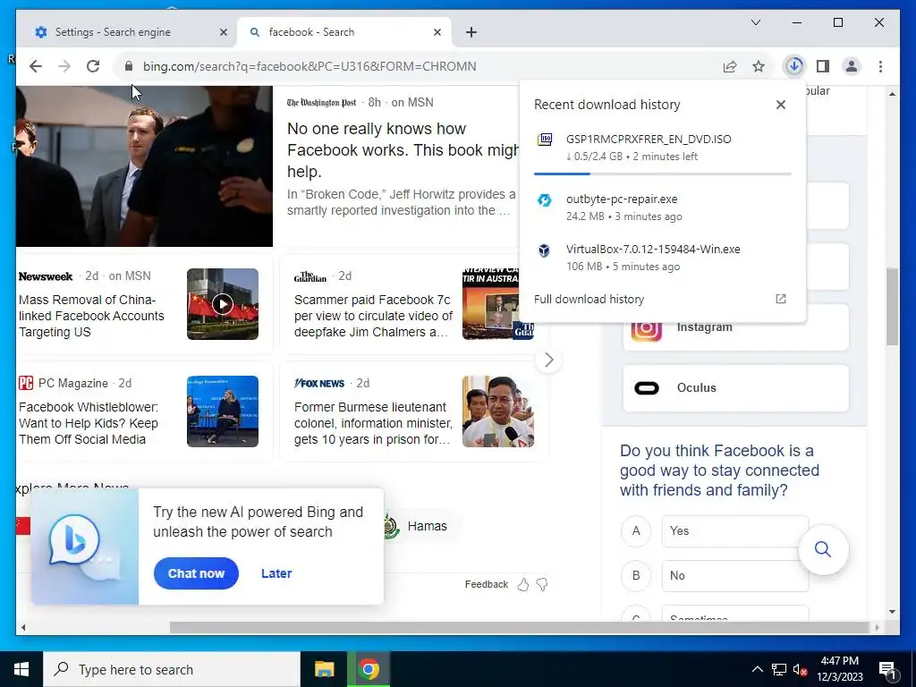Open the Chrome side panel
916x687 pixels.
pyautogui.click(x=823, y=66)
